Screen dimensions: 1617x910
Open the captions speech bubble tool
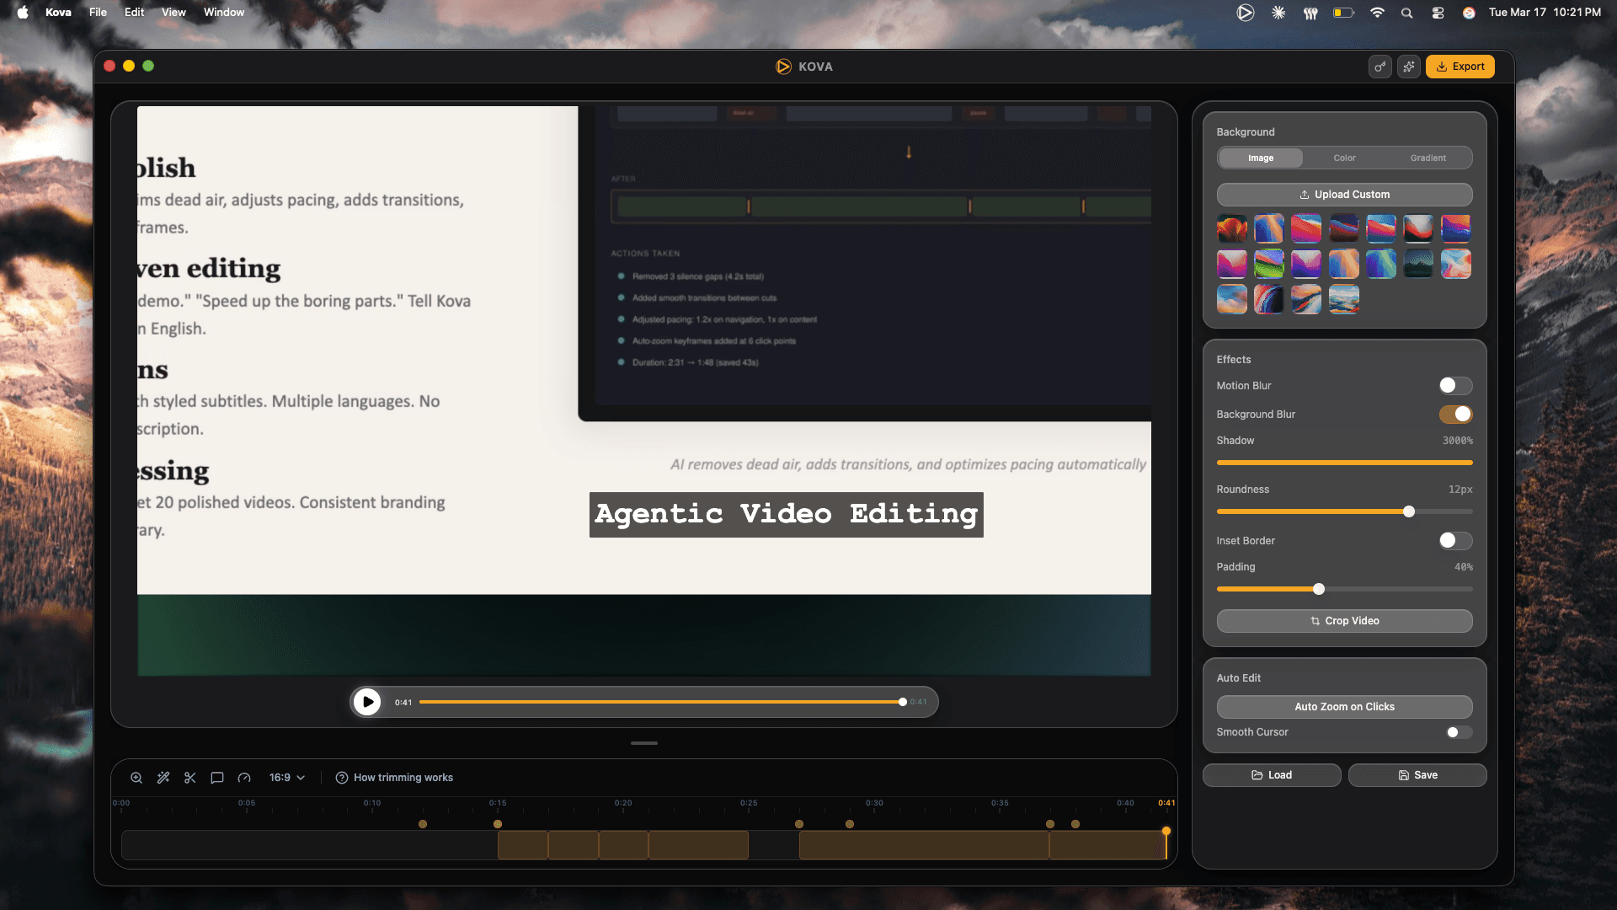point(217,778)
